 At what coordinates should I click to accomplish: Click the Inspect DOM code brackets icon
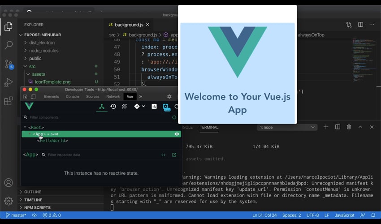pyautogui.click(x=164, y=155)
